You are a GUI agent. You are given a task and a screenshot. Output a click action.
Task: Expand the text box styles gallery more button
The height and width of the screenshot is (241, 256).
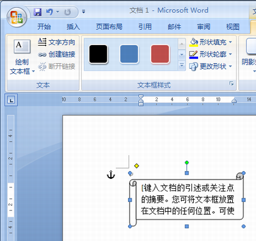(182, 66)
